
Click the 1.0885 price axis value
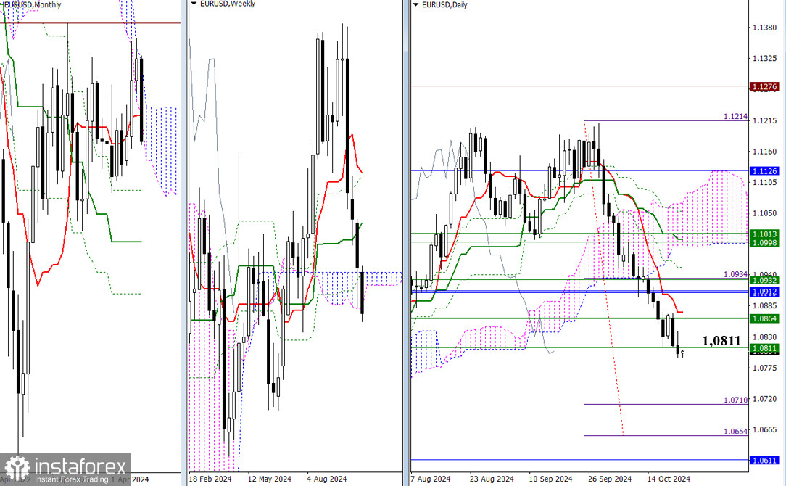click(765, 306)
